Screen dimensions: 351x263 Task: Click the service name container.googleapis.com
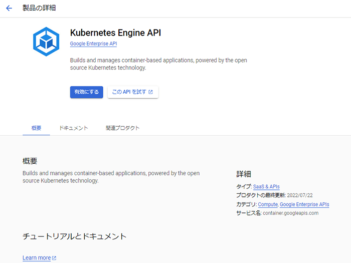[x=290, y=213]
